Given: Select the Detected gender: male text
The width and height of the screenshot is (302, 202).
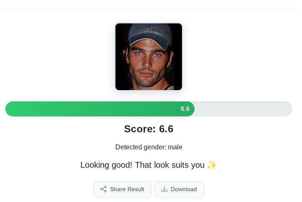Looking at the screenshot, I should [x=149, y=147].
